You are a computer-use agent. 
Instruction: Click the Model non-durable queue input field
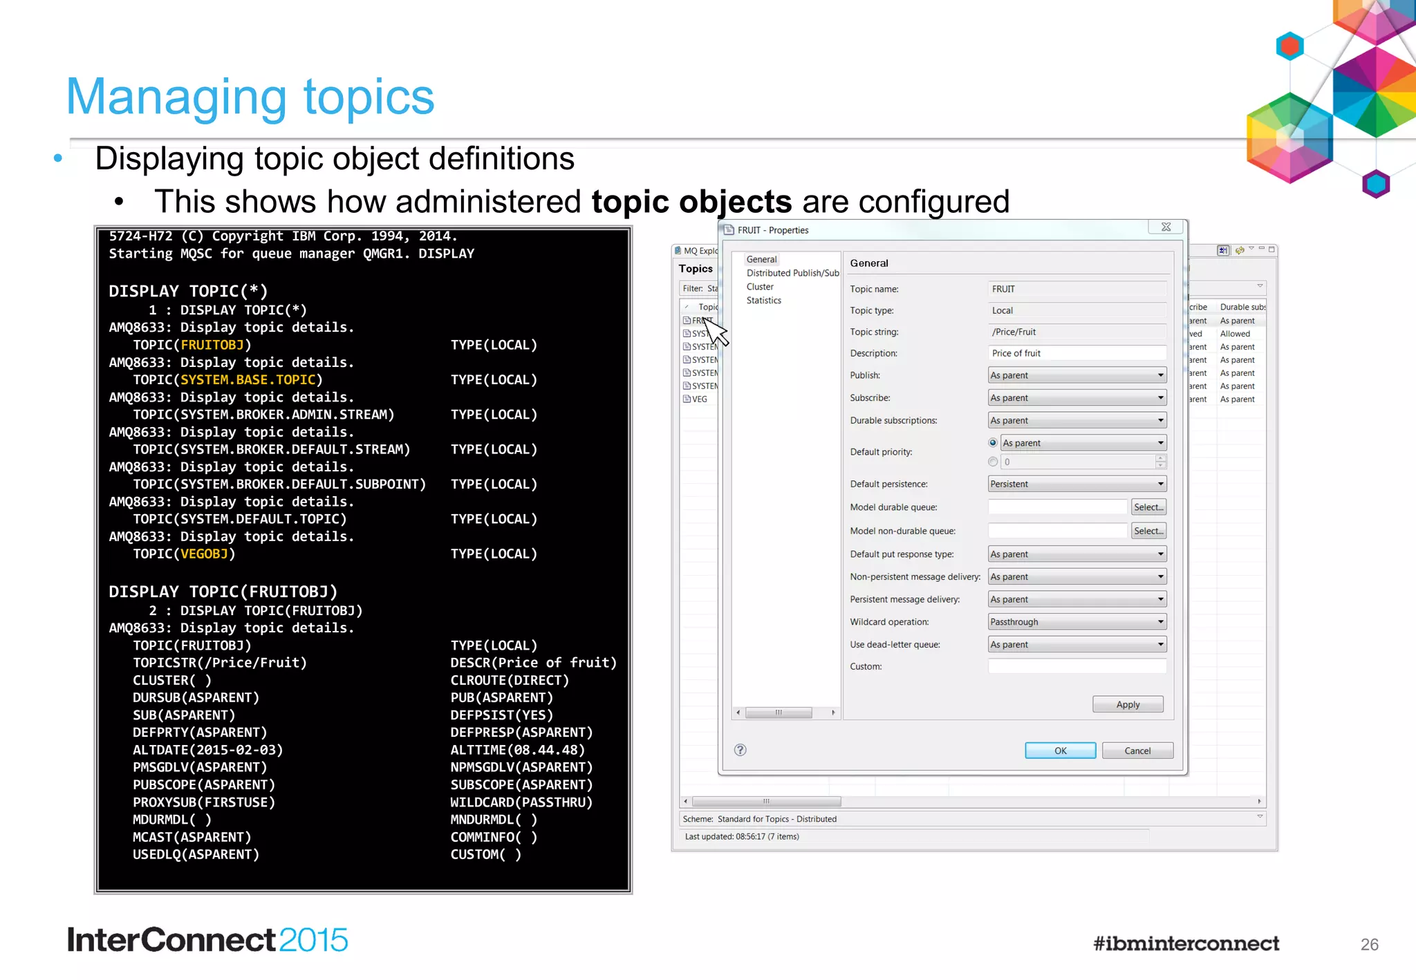click(x=1057, y=531)
